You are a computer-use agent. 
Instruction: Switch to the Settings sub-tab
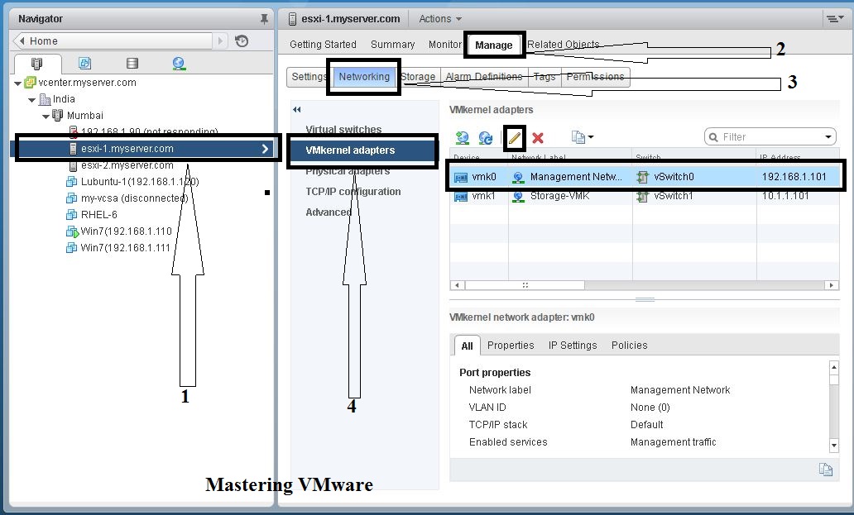pyautogui.click(x=309, y=77)
